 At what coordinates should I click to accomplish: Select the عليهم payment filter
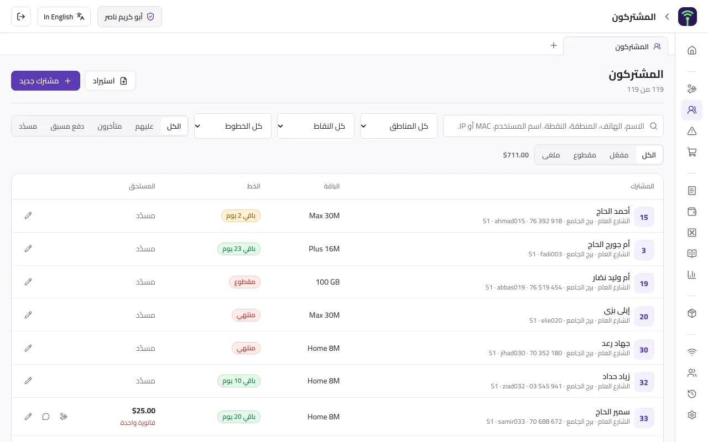click(x=144, y=126)
